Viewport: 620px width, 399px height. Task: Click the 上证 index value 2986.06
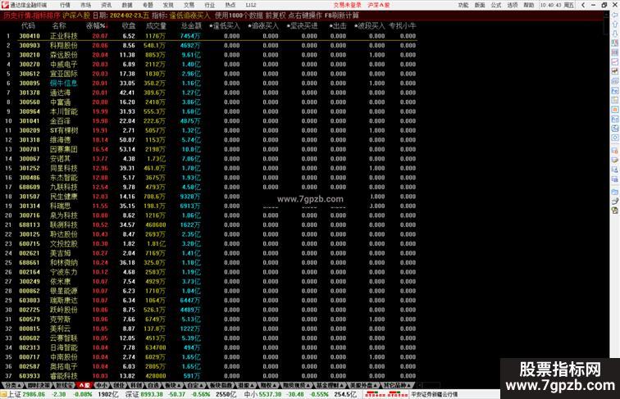tap(34, 394)
